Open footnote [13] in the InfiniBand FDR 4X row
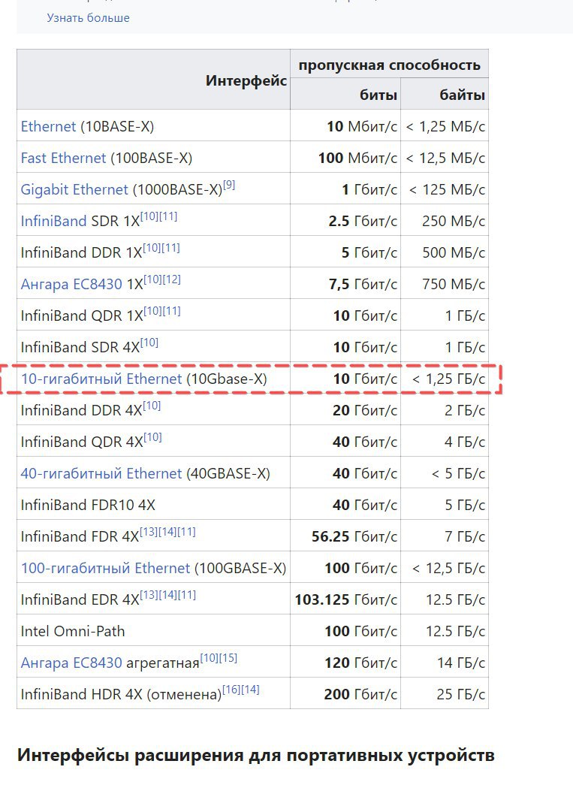573x788 pixels. (x=149, y=532)
